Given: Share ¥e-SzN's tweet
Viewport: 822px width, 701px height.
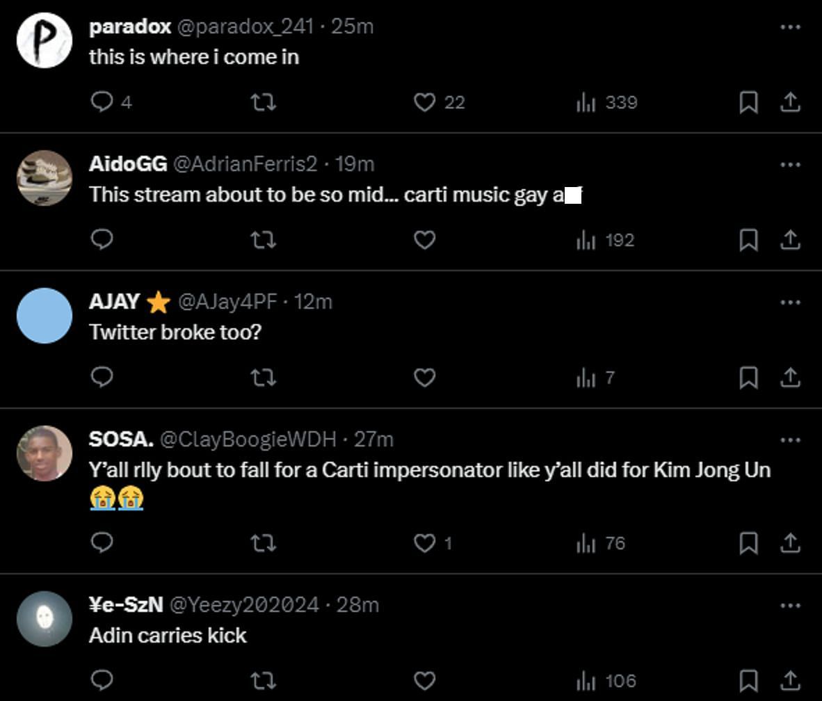Looking at the screenshot, I should point(790,681).
